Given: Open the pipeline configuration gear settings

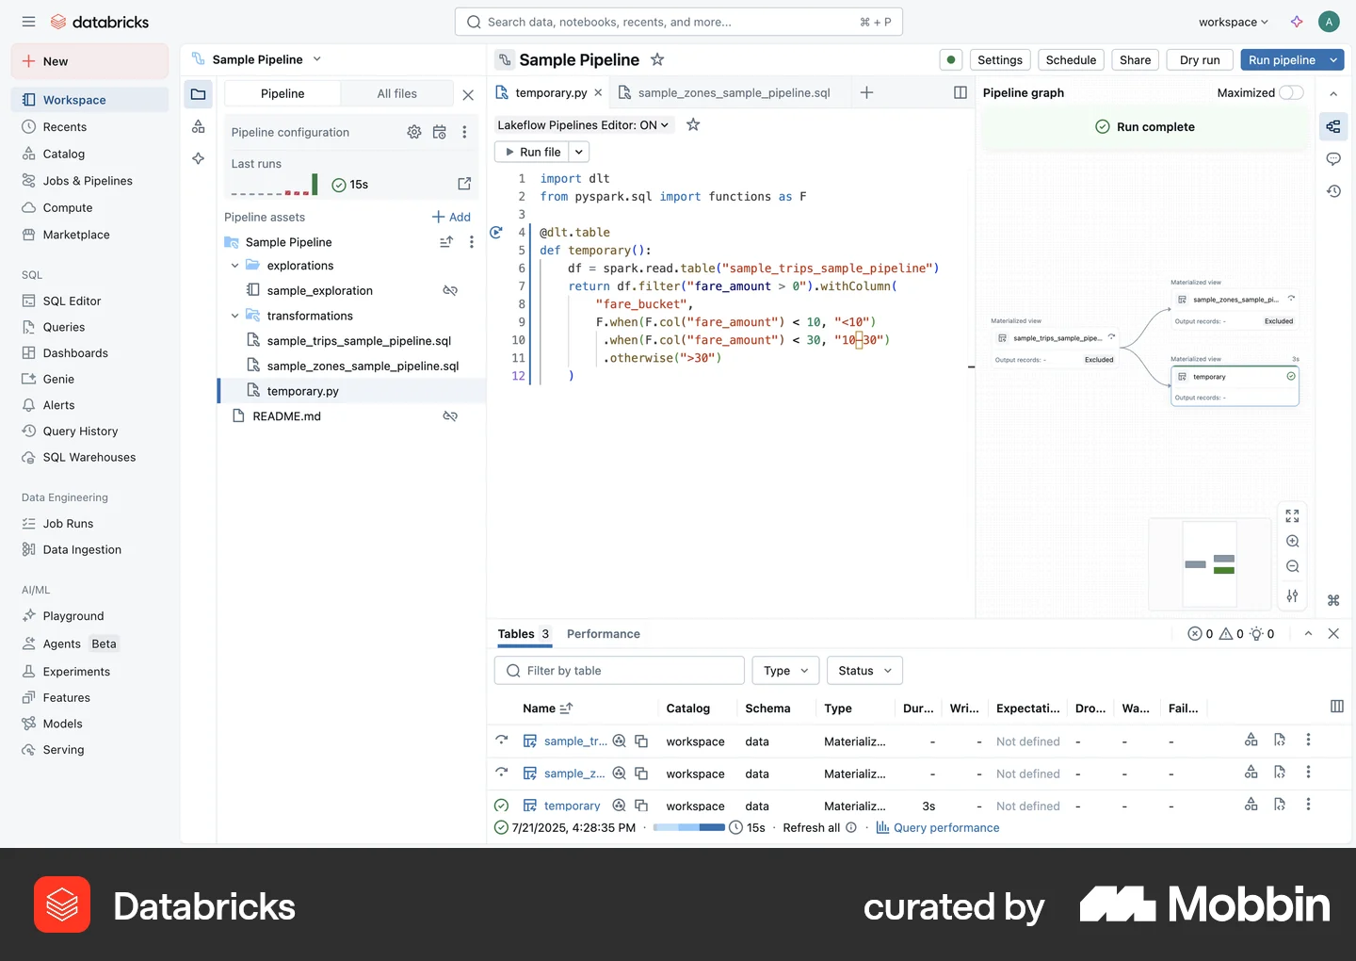Looking at the screenshot, I should [414, 133].
